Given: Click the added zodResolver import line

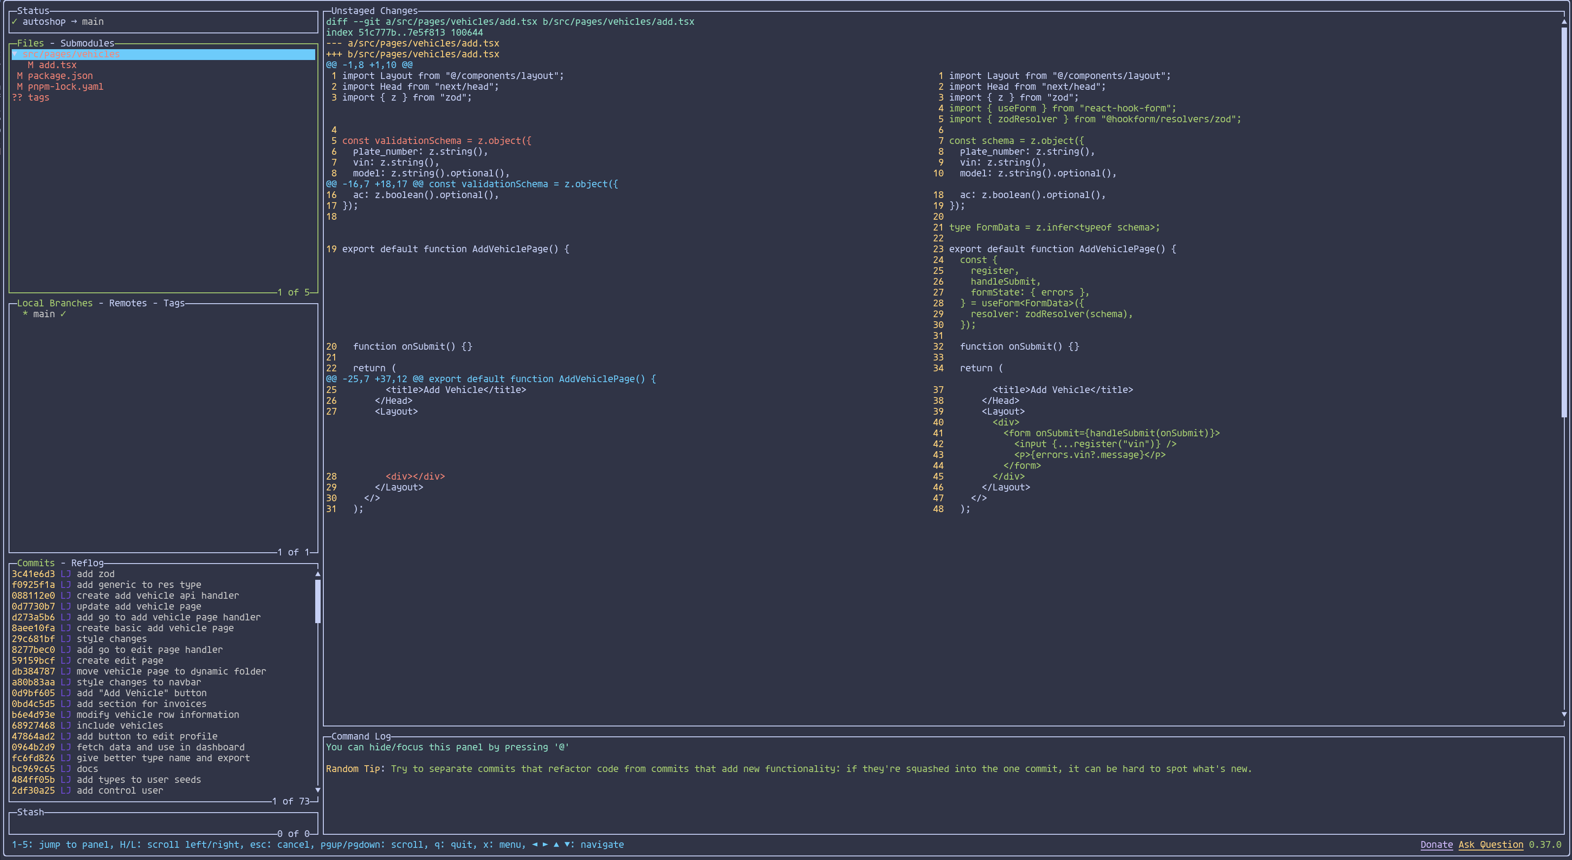Looking at the screenshot, I should click(x=1095, y=120).
